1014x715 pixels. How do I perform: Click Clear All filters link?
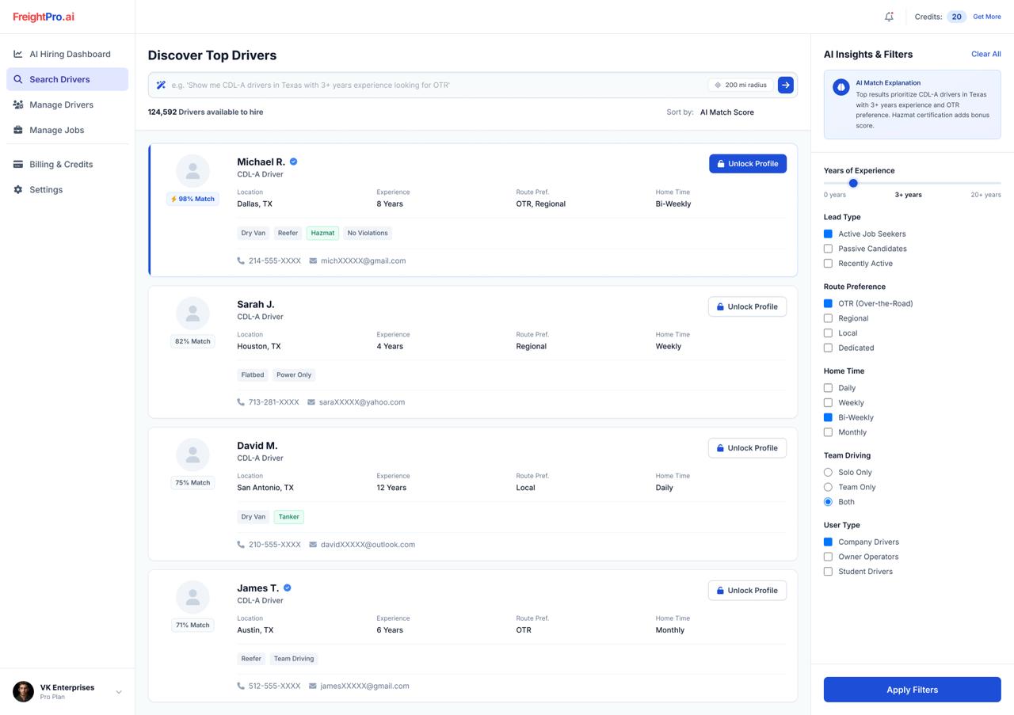tap(986, 54)
